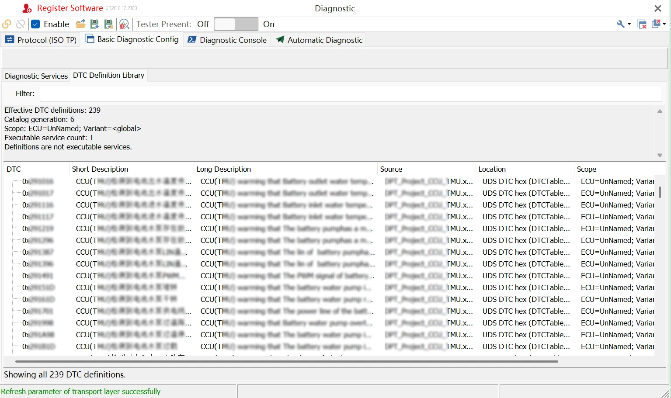Click the DTC table vertical scrollbar thumb
This screenshot has width=671, height=398.
click(660, 192)
